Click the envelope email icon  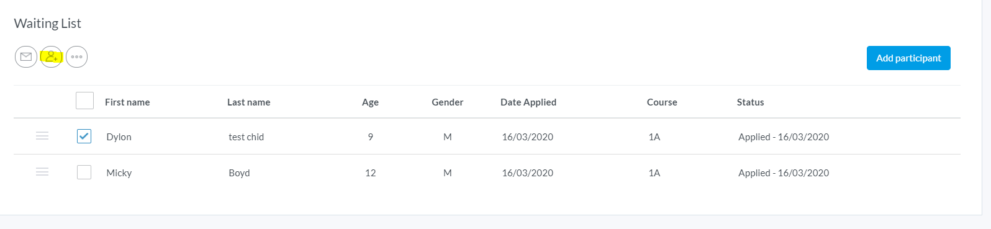[26, 57]
